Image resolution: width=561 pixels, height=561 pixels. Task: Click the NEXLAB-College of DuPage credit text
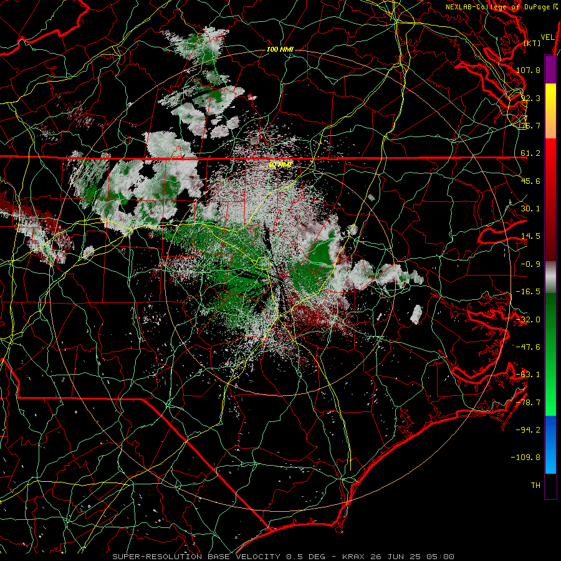497,7
